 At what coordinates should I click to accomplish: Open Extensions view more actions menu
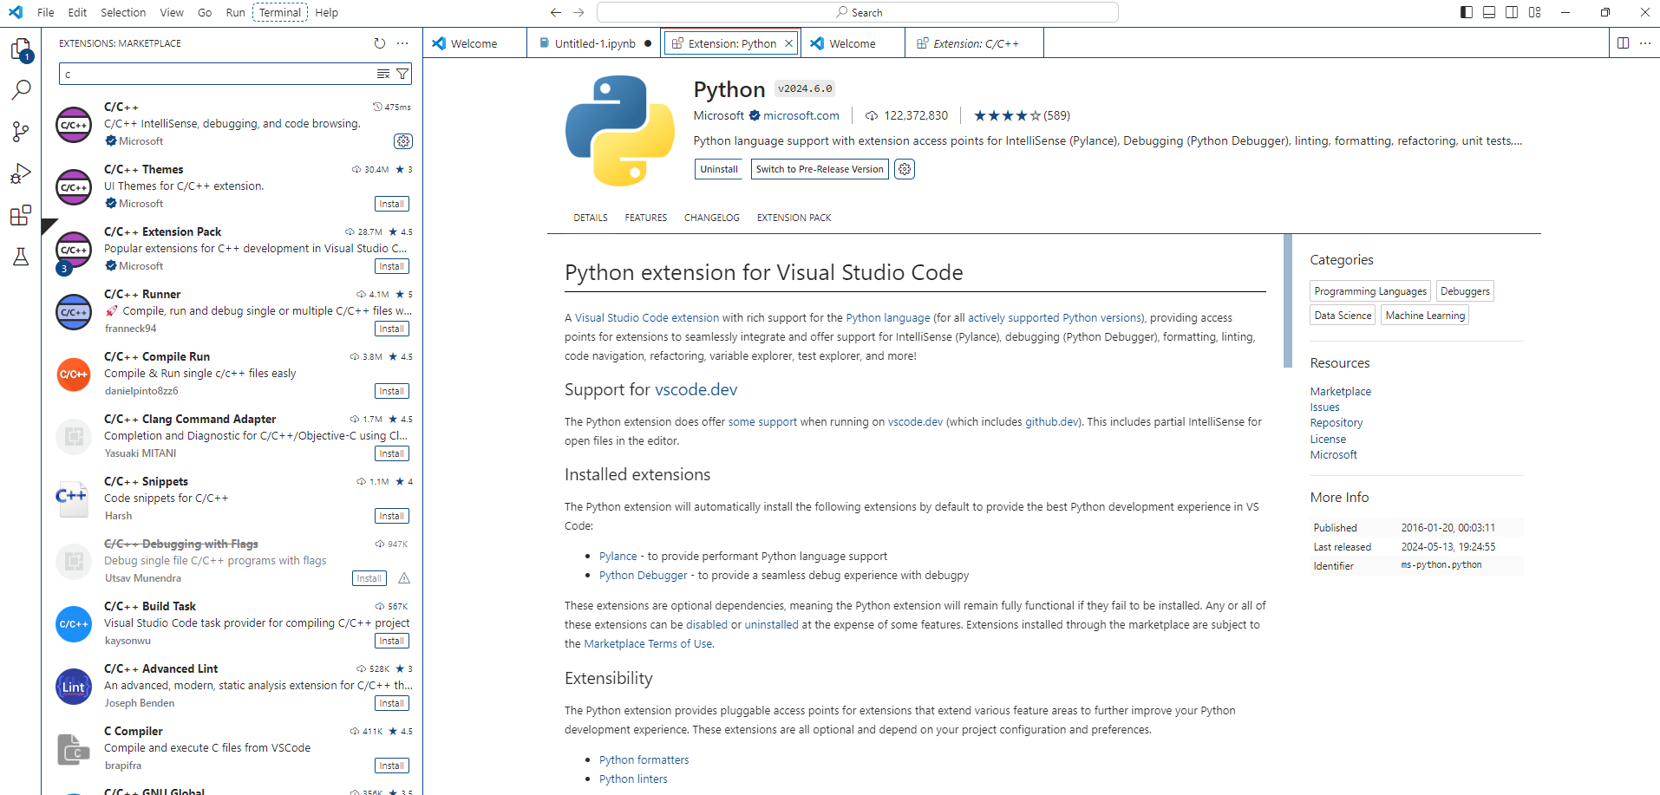coord(402,43)
